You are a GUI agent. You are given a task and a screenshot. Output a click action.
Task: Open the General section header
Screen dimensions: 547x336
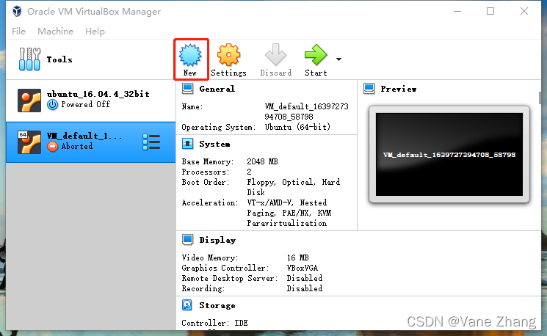pos(217,89)
